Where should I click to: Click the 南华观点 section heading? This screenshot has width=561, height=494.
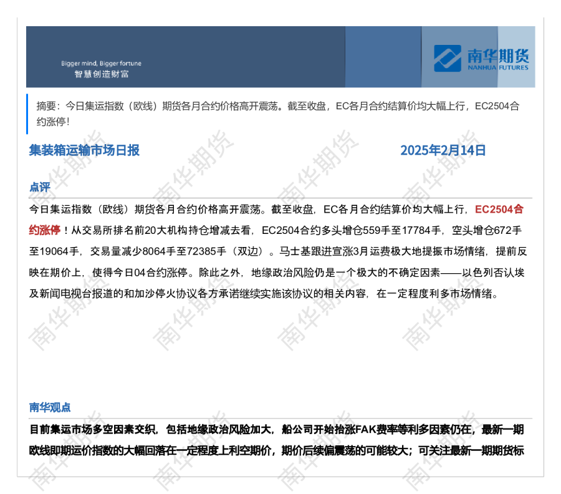(50, 407)
